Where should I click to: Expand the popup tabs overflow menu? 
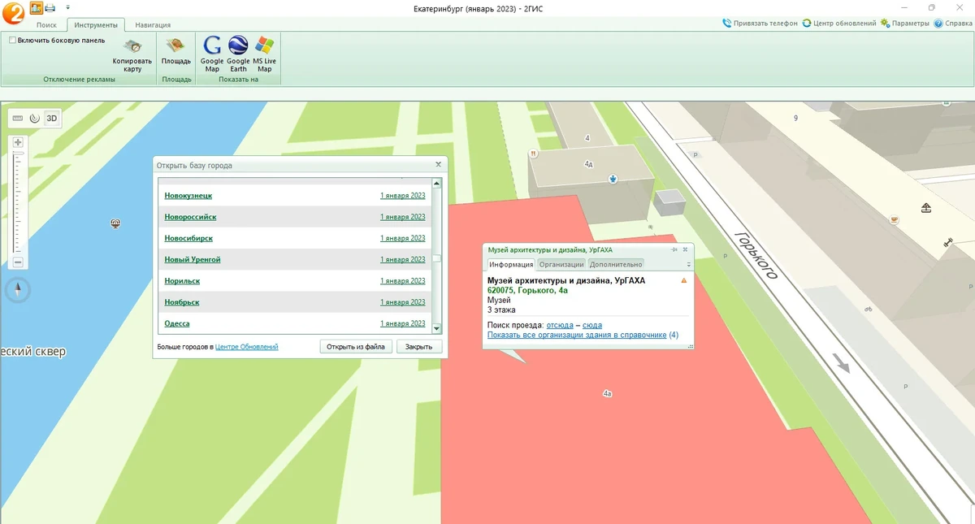689,264
